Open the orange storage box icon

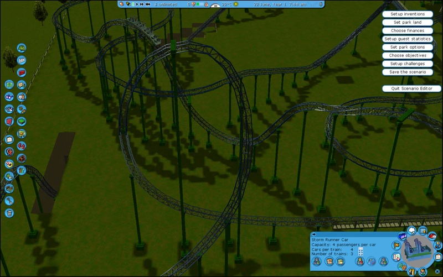pos(329,262)
